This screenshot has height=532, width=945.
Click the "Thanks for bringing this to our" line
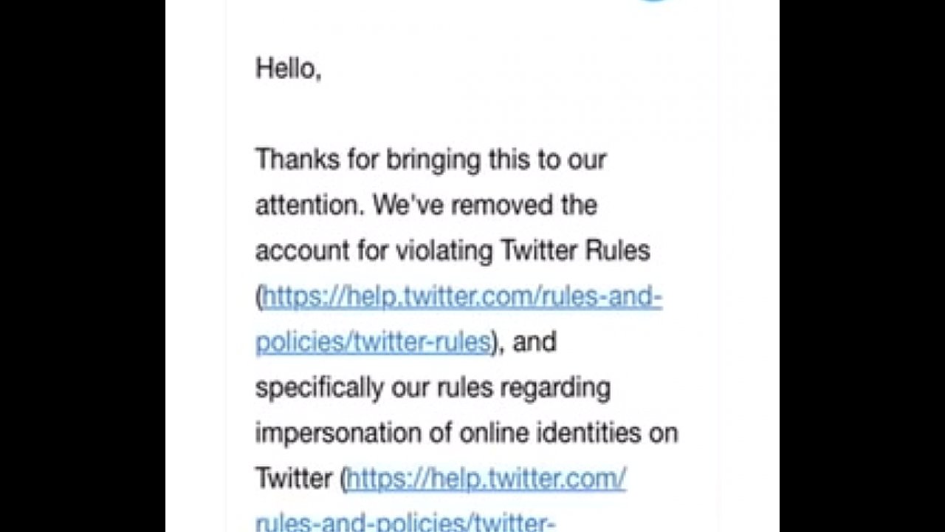coord(430,160)
